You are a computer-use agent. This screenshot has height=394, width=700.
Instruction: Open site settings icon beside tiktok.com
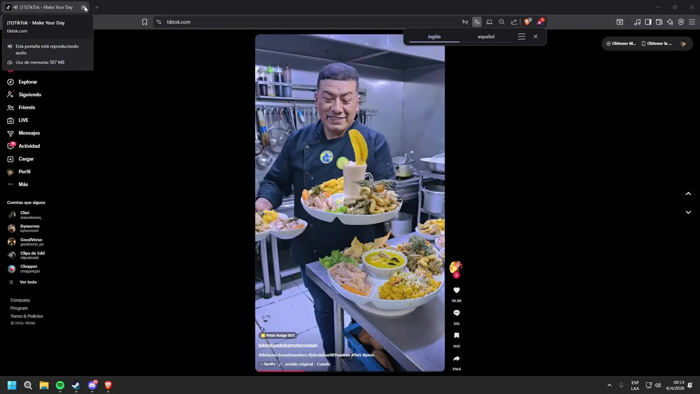click(159, 22)
